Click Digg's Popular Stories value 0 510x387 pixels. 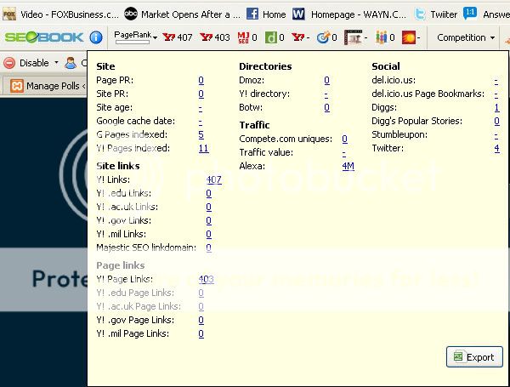[496, 121]
